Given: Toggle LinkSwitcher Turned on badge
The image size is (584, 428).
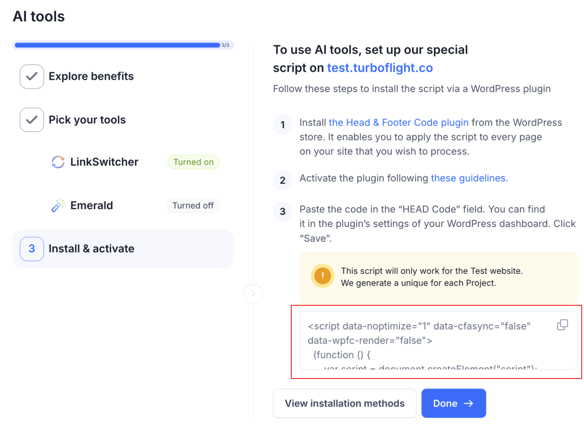Looking at the screenshot, I should [193, 162].
